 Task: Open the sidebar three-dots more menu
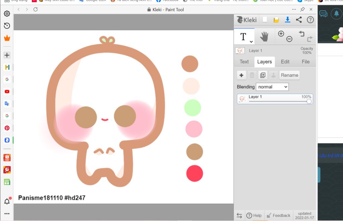(x=7, y=214)
